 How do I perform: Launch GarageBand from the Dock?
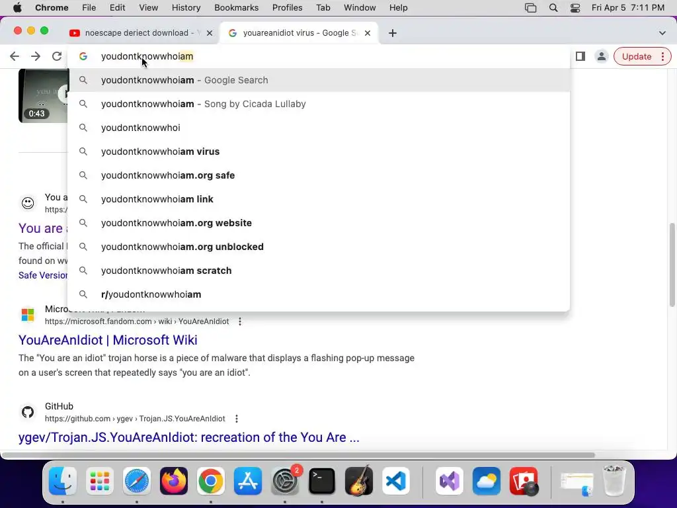click(359, 481)
